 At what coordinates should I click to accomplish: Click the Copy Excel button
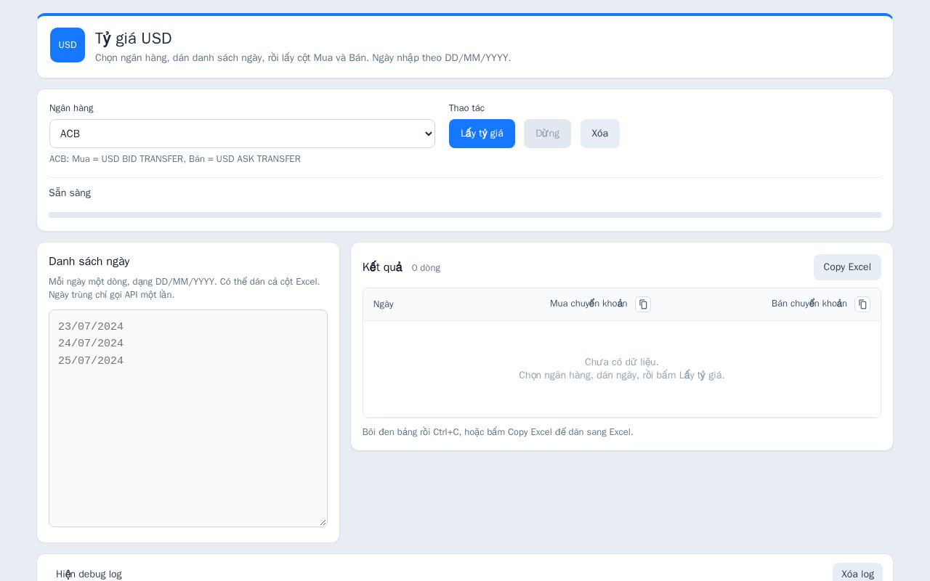pyautogui.click(x=847, y=267)
